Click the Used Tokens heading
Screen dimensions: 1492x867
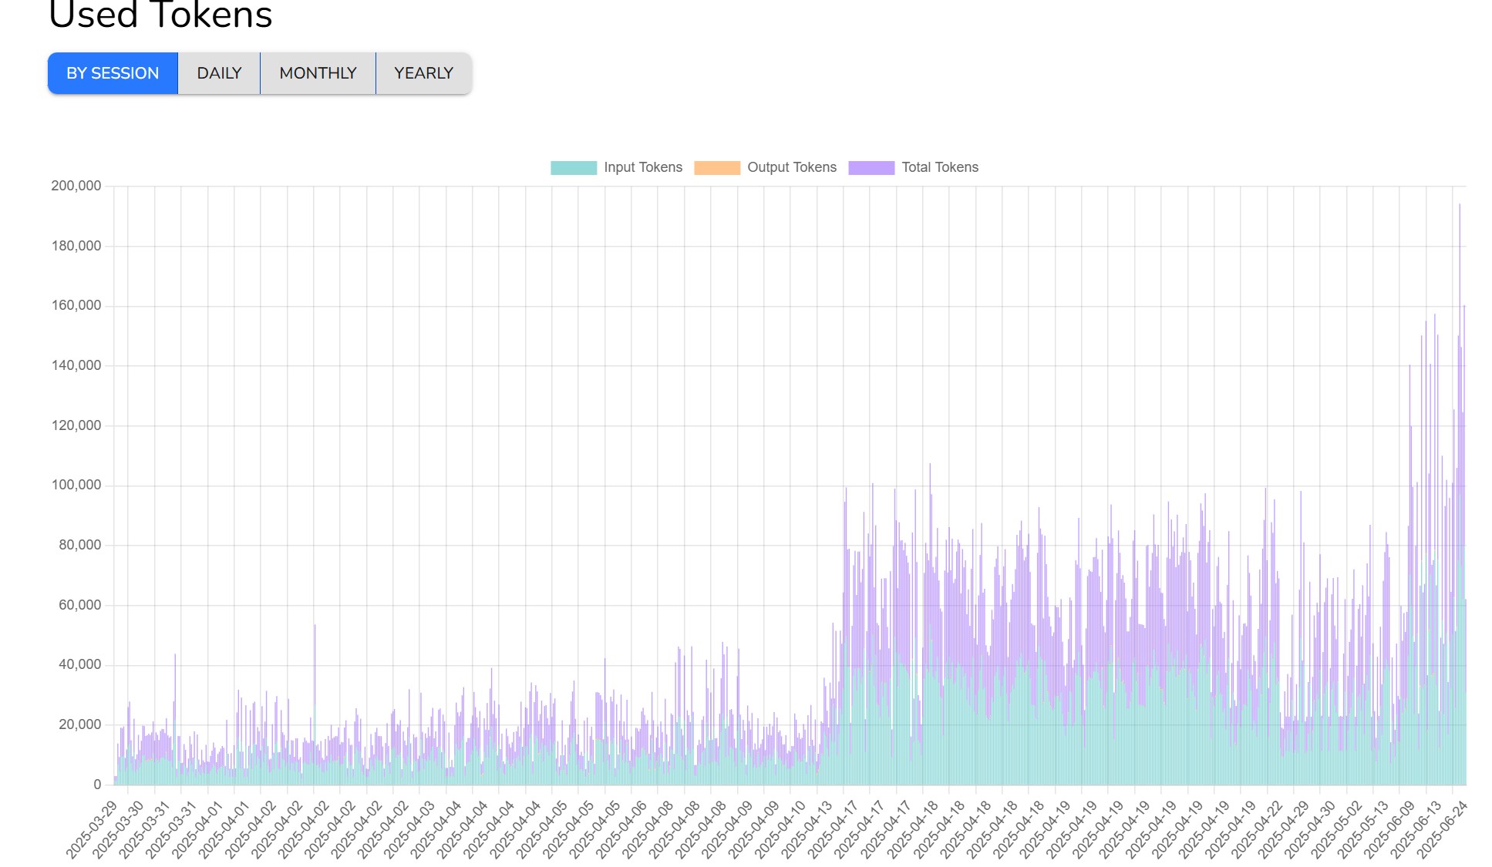pos(160,15)
